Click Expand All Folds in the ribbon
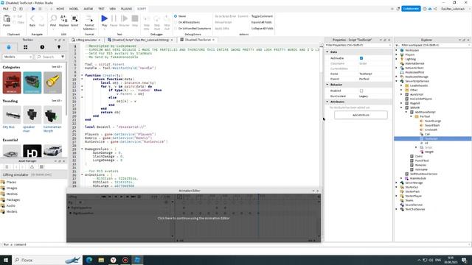 point(261,22)
